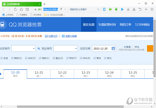Select the 学生 ticket radio button

click(134, 47)
